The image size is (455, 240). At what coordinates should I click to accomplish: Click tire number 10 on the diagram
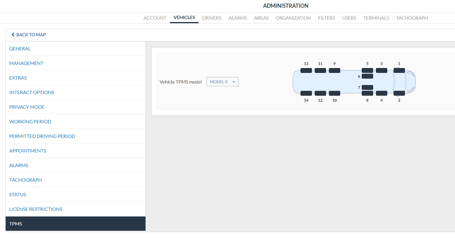click(x=334, y=93)
